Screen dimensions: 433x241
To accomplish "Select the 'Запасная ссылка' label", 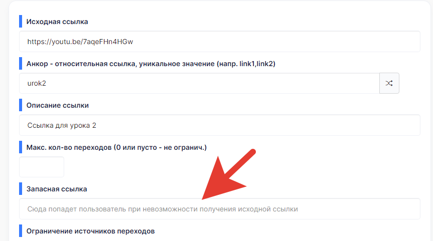I will click(57, 189).
